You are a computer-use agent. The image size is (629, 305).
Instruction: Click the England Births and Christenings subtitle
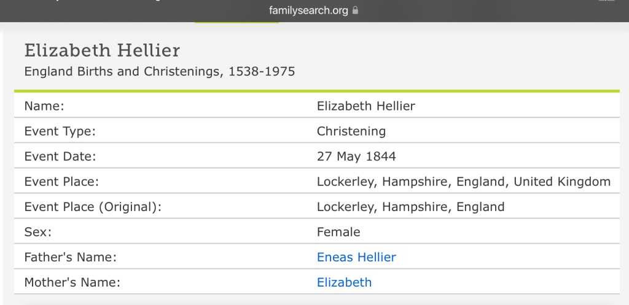(x=159, y=72)
